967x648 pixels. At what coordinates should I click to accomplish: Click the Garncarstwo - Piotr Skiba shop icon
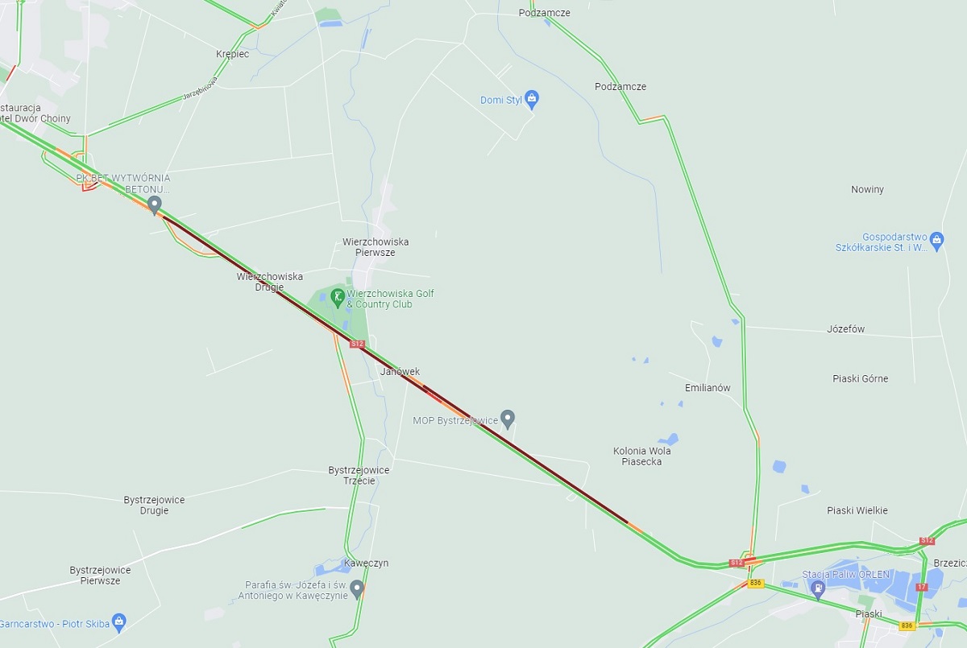tap(119, 622)
